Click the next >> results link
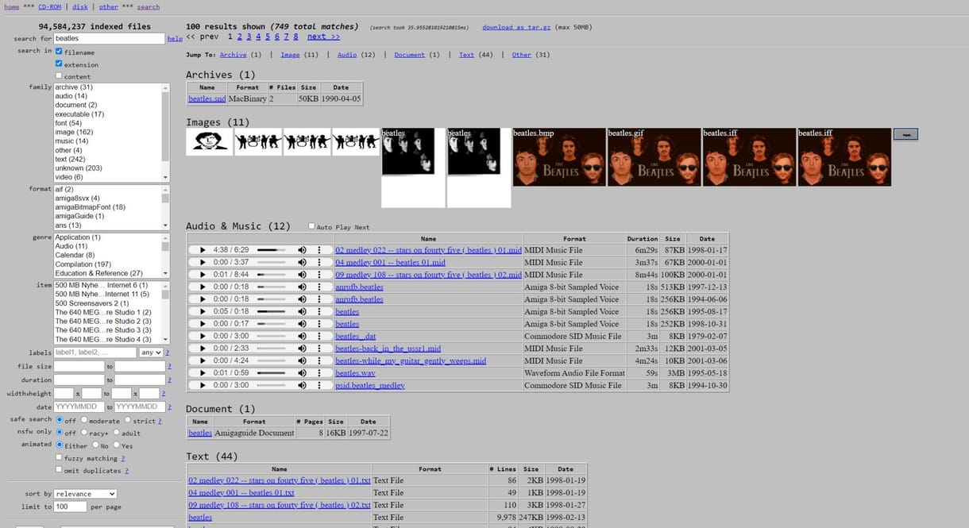 point(323,37)
